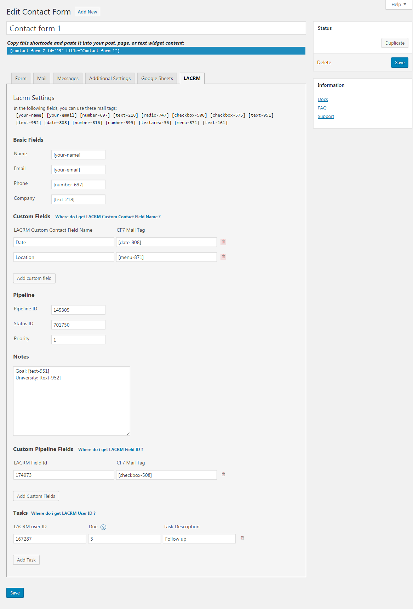This screenshot has height=609, width=413.
Task: Switch to the Form tab
Action: [21, 78]
